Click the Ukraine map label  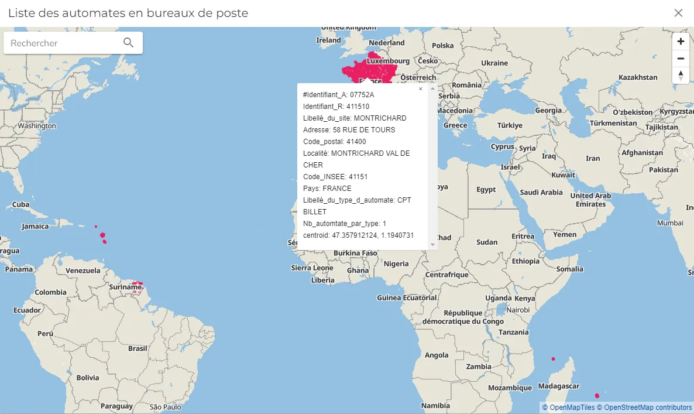click(x=494, y=63)
